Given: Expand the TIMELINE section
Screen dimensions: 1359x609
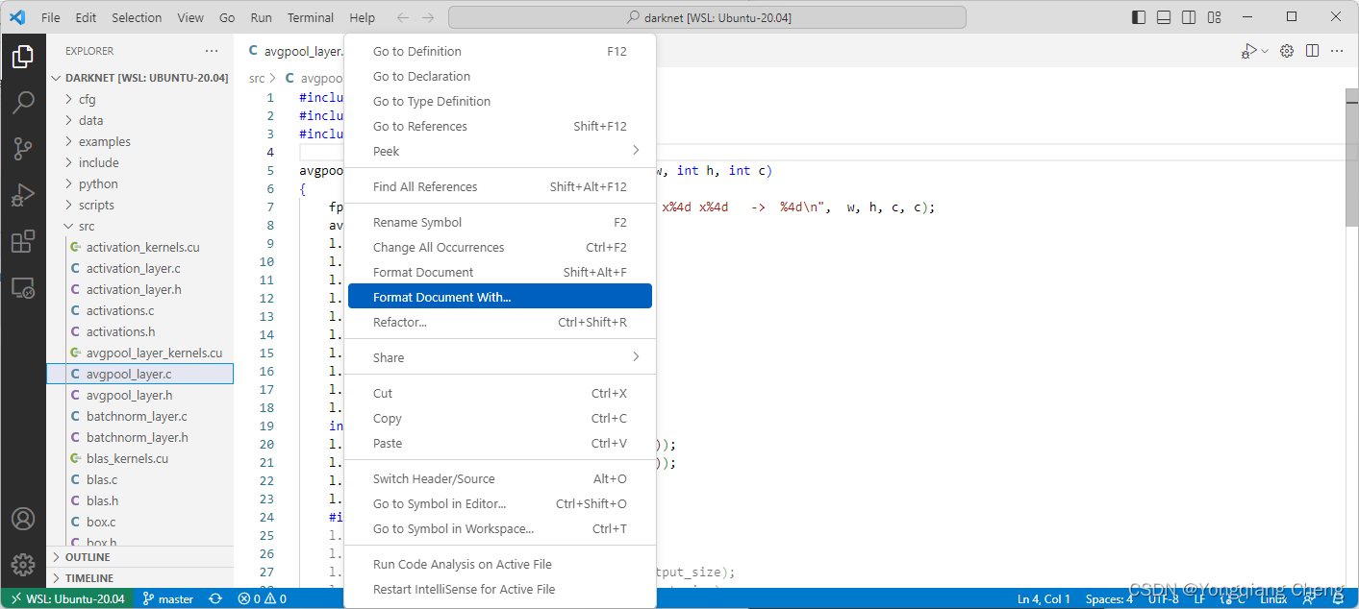Looking at the screenshot, I should 139,578.
